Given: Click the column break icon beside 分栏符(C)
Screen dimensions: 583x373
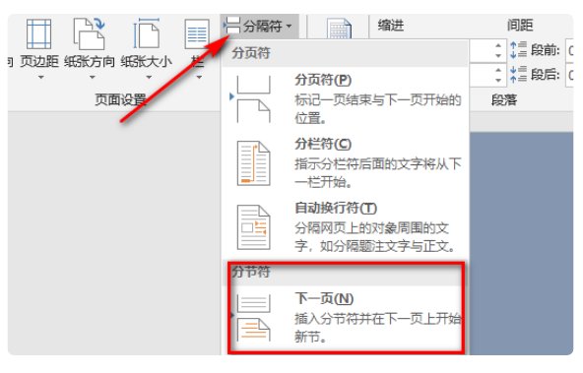Looking at the screenshot, I should click(x=253, y=163).
